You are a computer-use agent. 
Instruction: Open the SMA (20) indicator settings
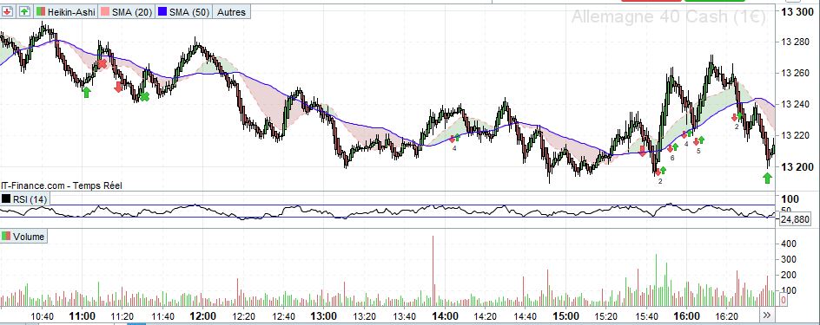(127, 11)
